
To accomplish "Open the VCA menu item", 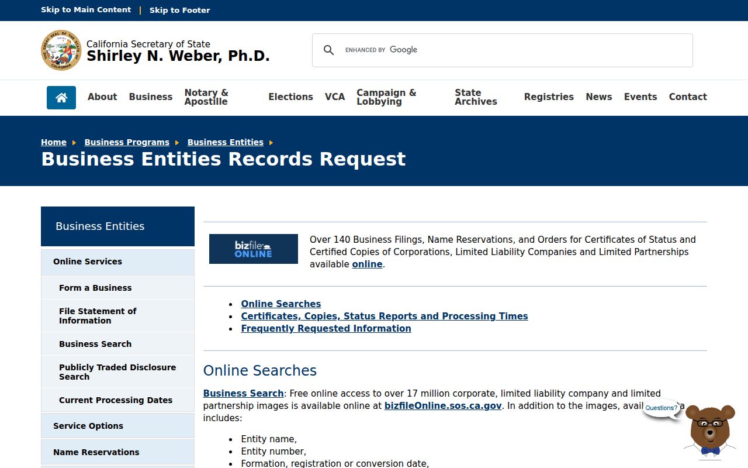I will 335,97.
